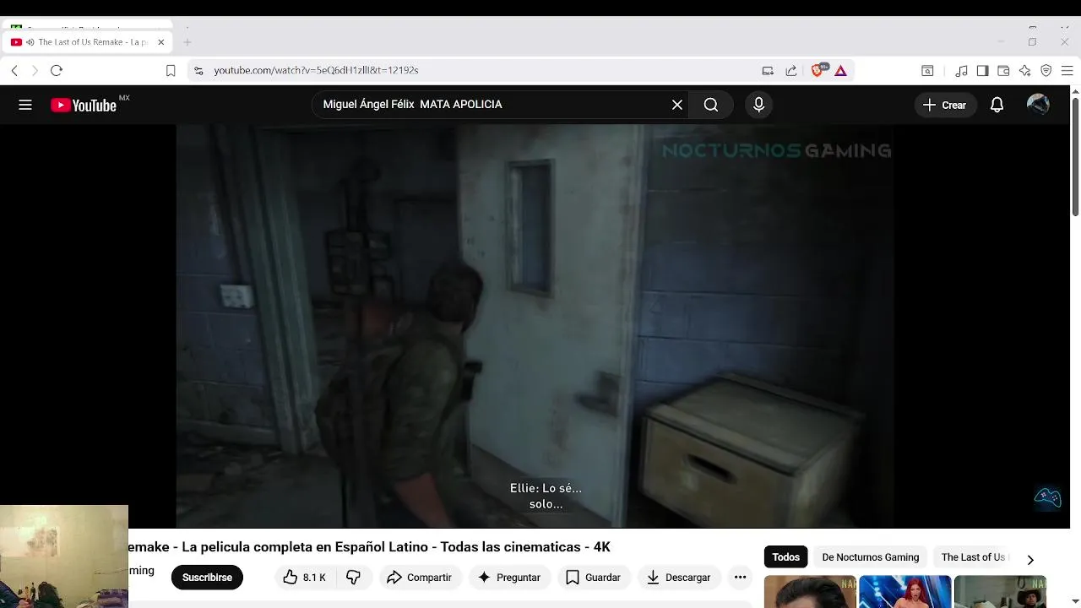Open site settings icon beside the URL

point(198,71)
